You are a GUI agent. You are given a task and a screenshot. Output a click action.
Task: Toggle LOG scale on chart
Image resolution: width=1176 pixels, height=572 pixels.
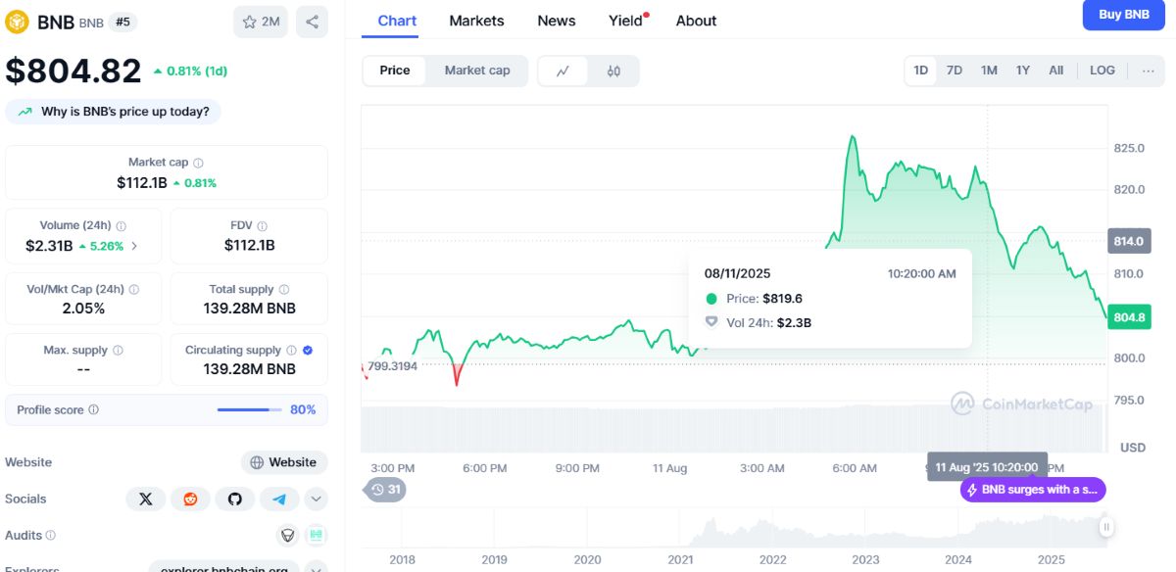(1102, 71)
